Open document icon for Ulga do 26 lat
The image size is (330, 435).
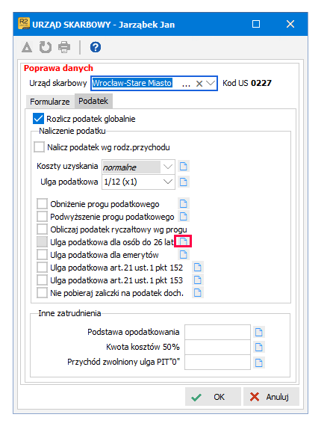183,241
